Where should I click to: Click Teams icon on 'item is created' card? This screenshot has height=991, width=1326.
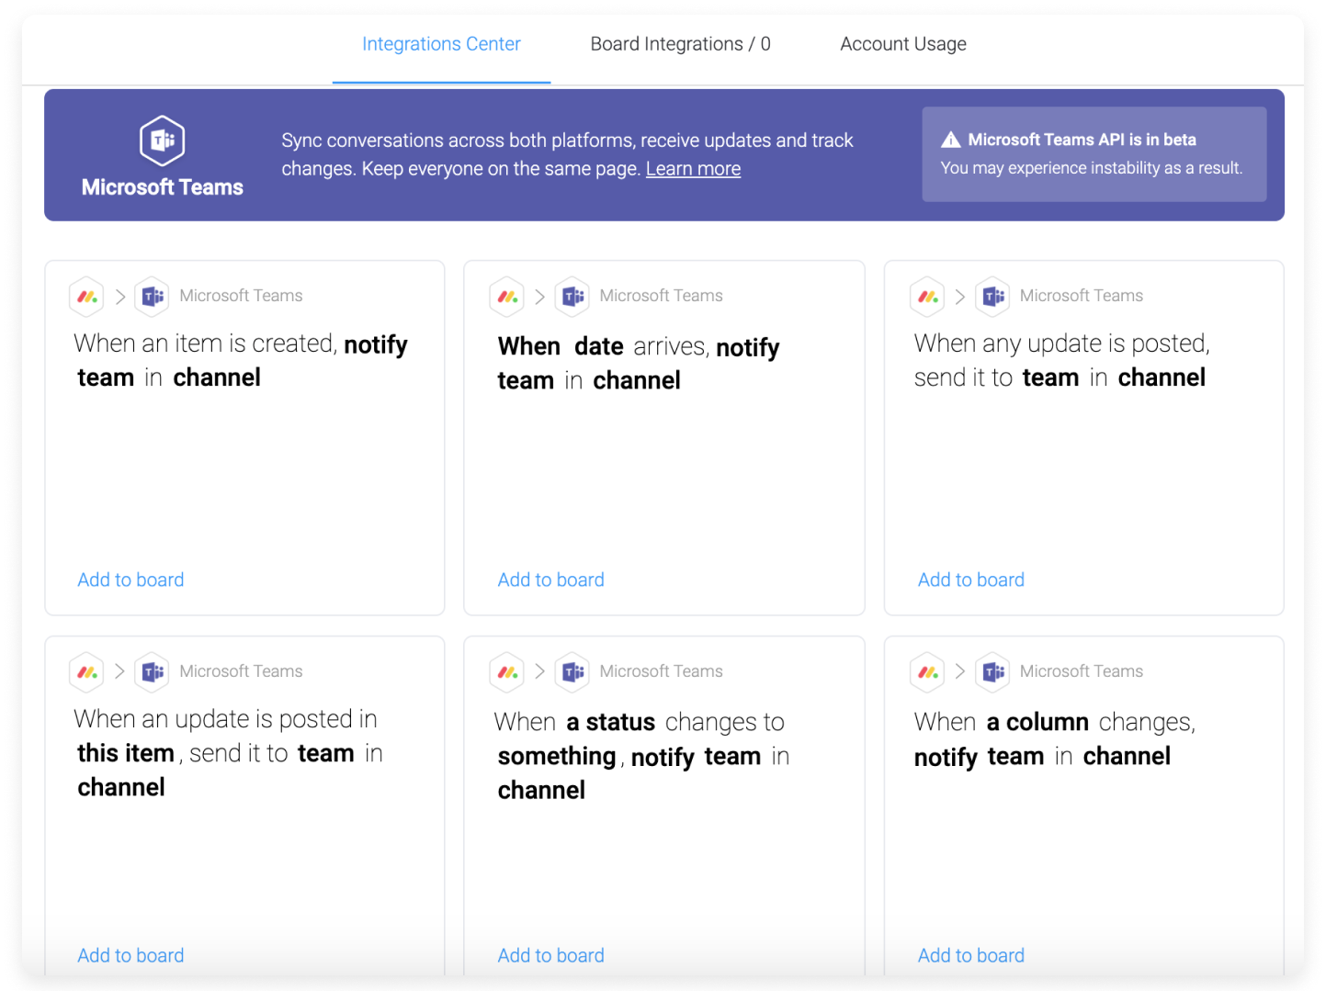[153, 297]
